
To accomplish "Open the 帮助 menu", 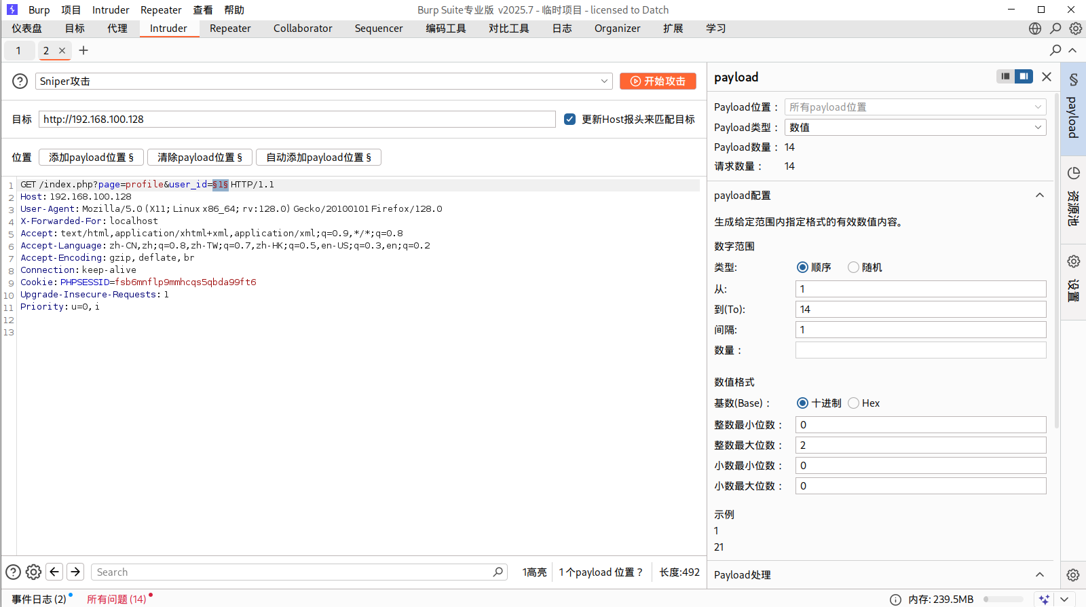I will (234, 10).
